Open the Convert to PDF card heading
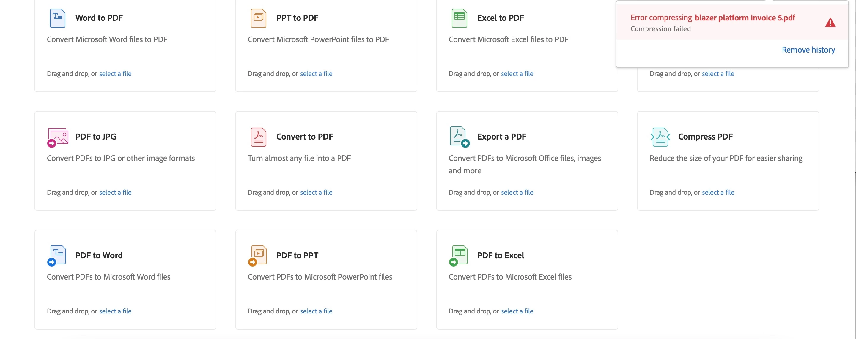 point(304,137)
